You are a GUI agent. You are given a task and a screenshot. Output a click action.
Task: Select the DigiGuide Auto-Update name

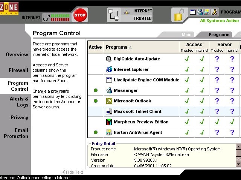(x=137, y=59)
